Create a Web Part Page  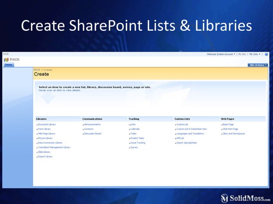pos(230,129)
